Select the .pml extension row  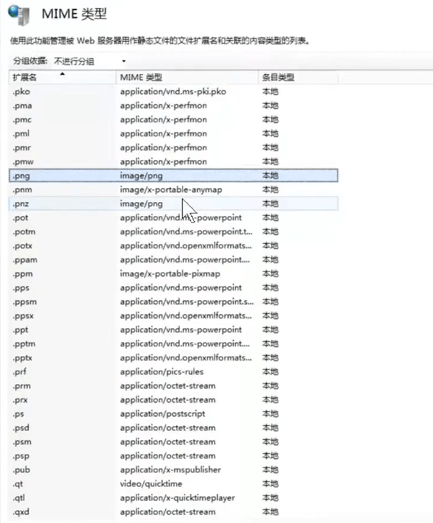click(x=173, y=133)
